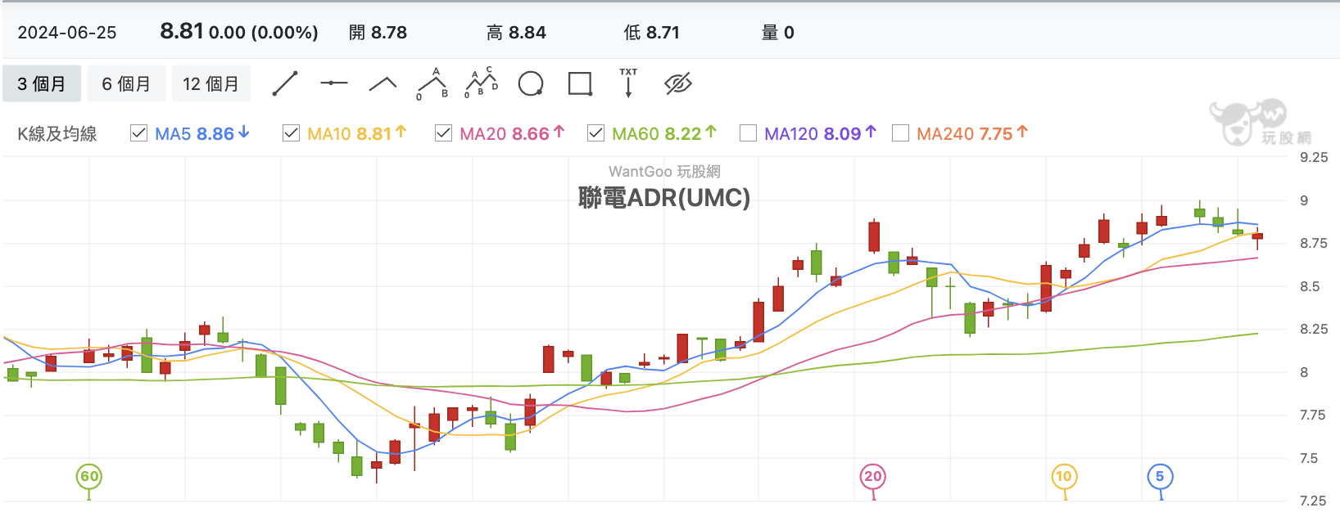
Task: Select the angle line drawing tool
Action: 383,83
